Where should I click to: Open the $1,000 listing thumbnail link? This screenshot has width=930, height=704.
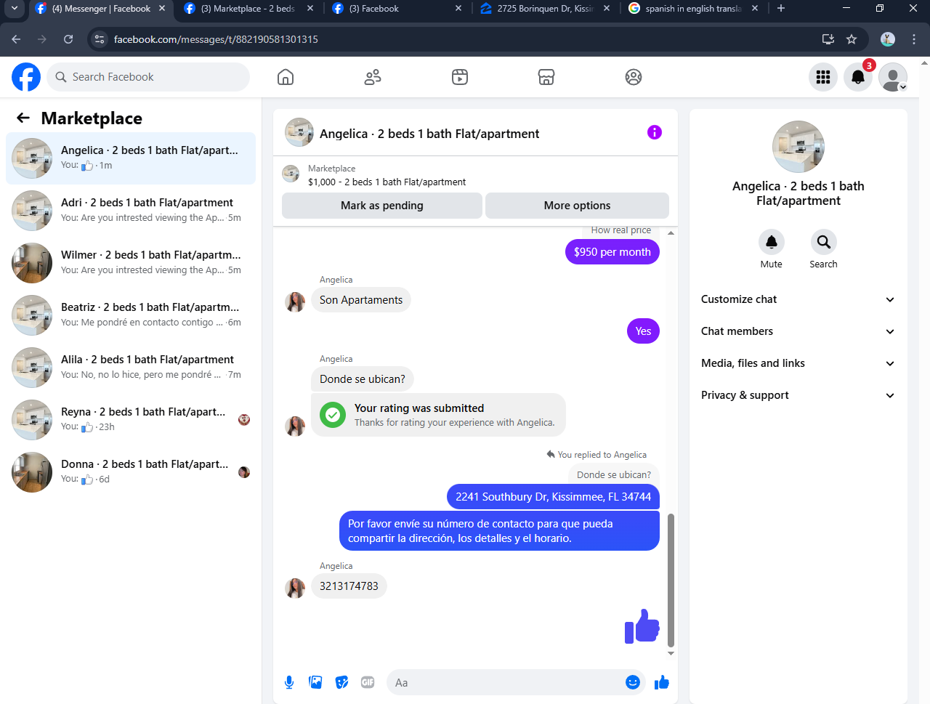pyautogui.click(x=291, y=174)
